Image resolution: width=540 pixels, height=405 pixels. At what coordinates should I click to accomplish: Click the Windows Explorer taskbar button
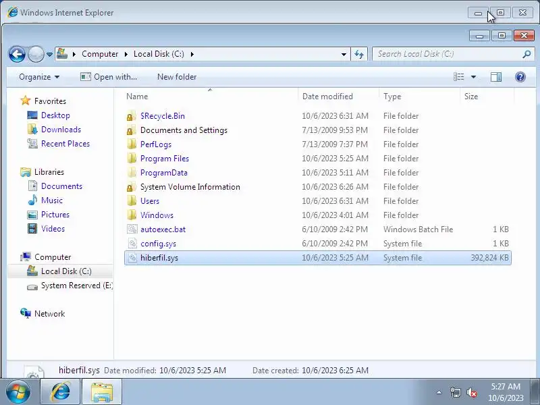[102, 391]
